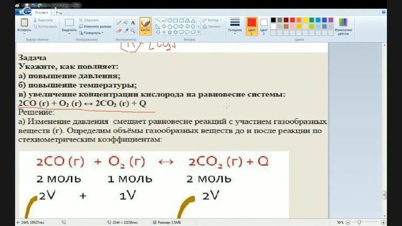
Task: Choose the Curve shape
Action: 164,21
